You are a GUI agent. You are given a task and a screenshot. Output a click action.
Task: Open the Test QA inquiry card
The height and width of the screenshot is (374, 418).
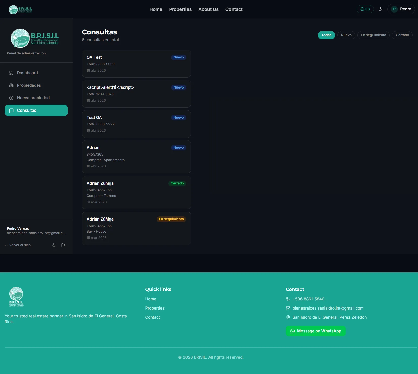tap(136, 124)
